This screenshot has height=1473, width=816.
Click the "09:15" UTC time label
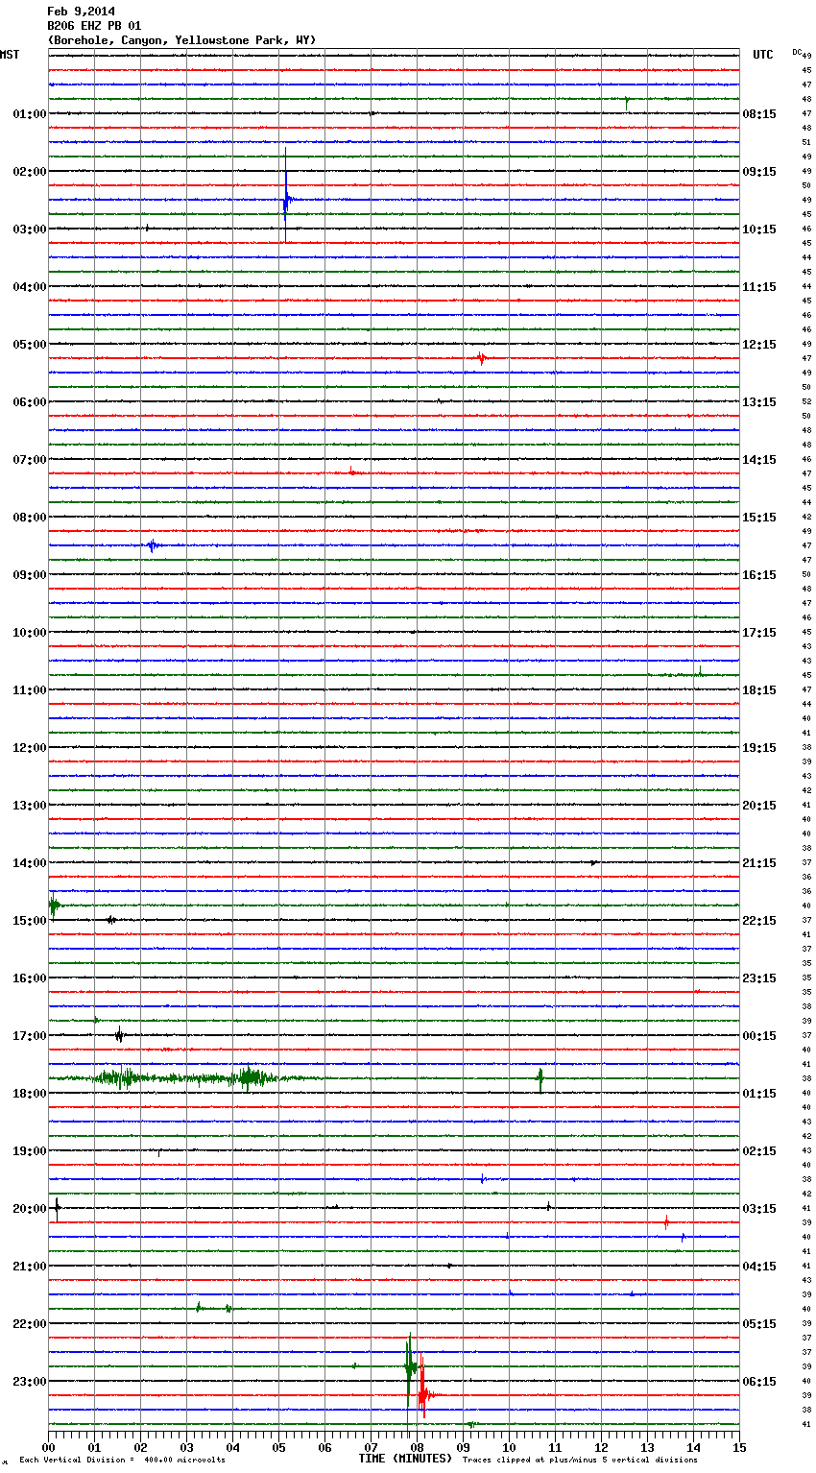759,172
